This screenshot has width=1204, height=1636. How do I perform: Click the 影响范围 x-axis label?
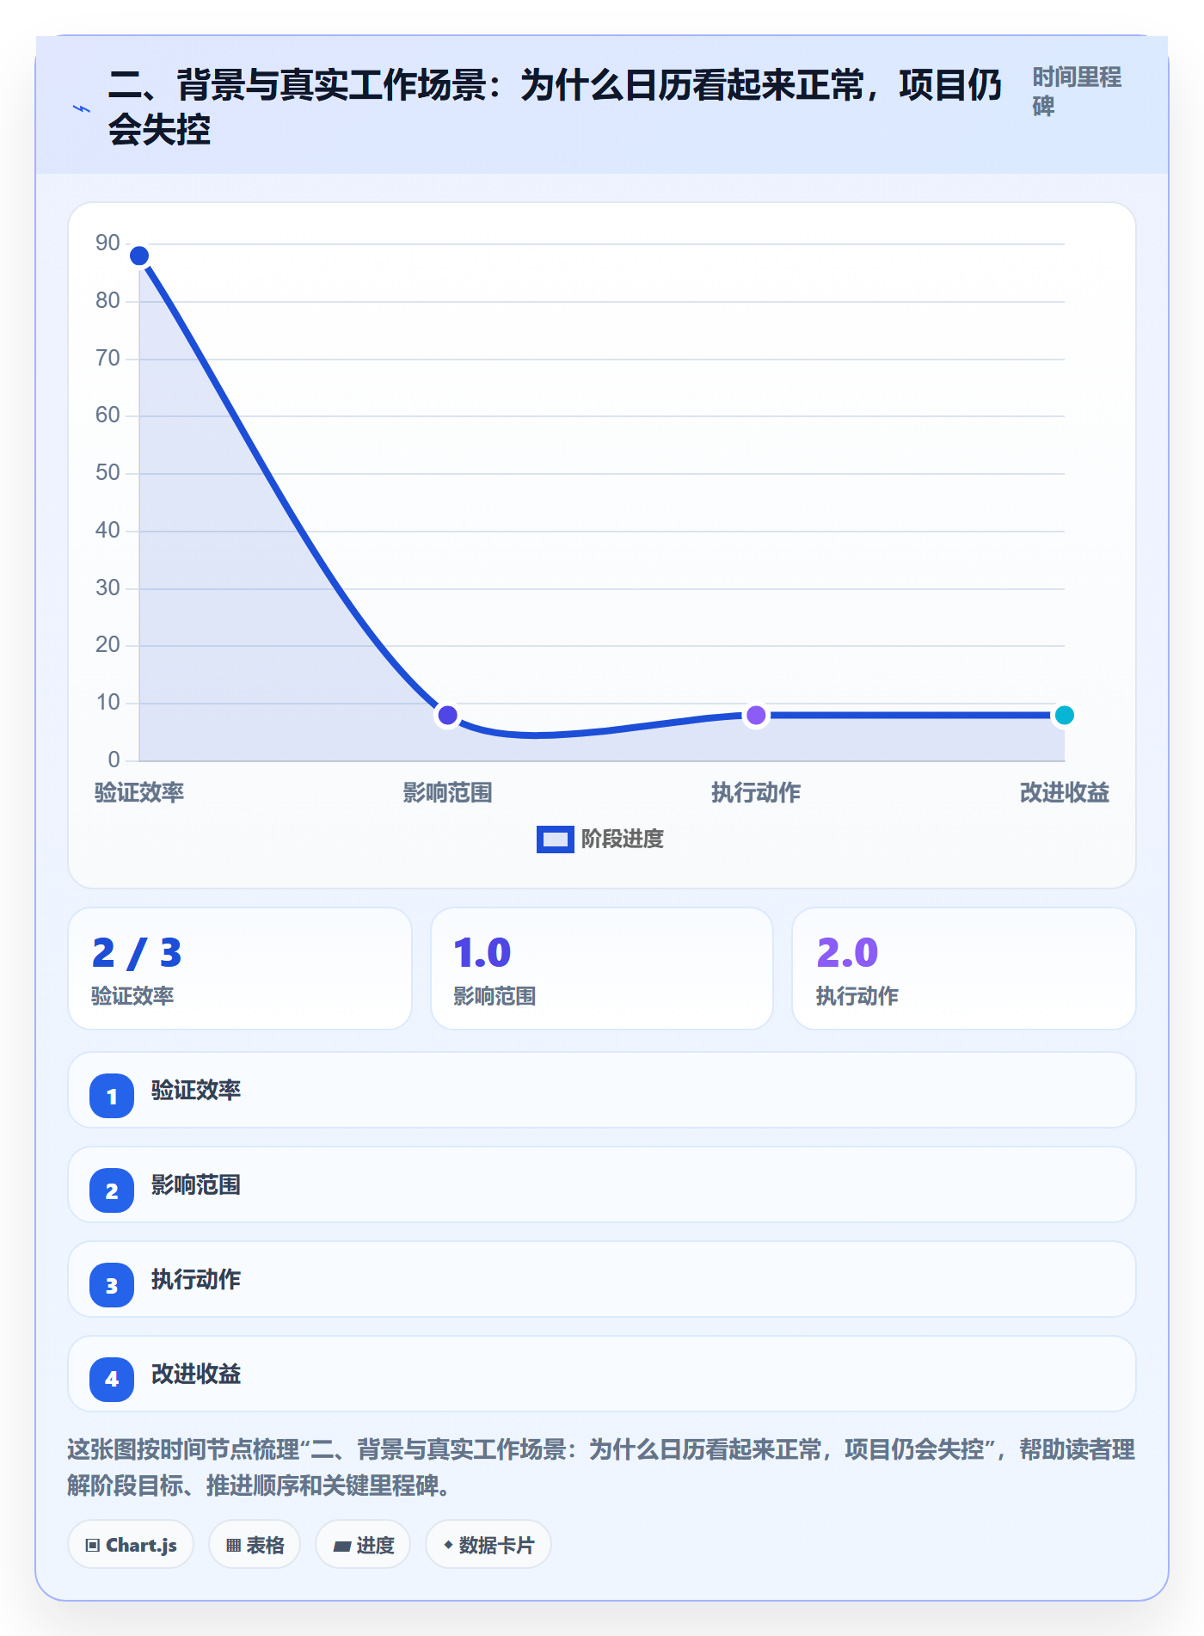[447, 792]
